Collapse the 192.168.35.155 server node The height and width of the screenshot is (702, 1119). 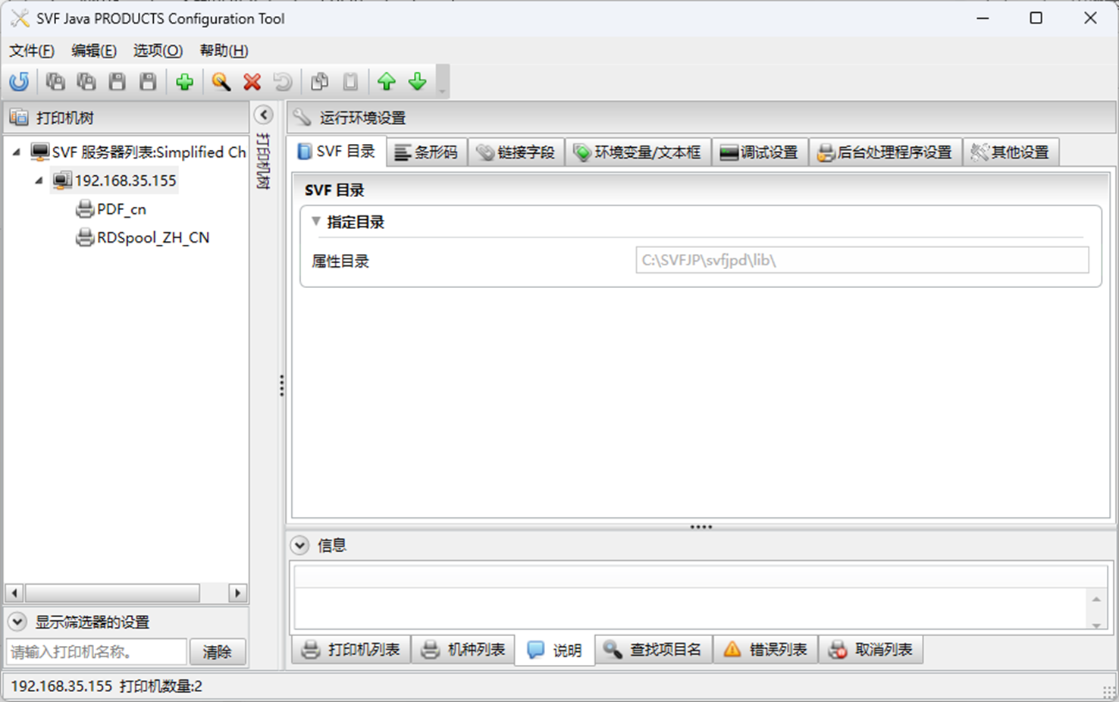[39, 181]
